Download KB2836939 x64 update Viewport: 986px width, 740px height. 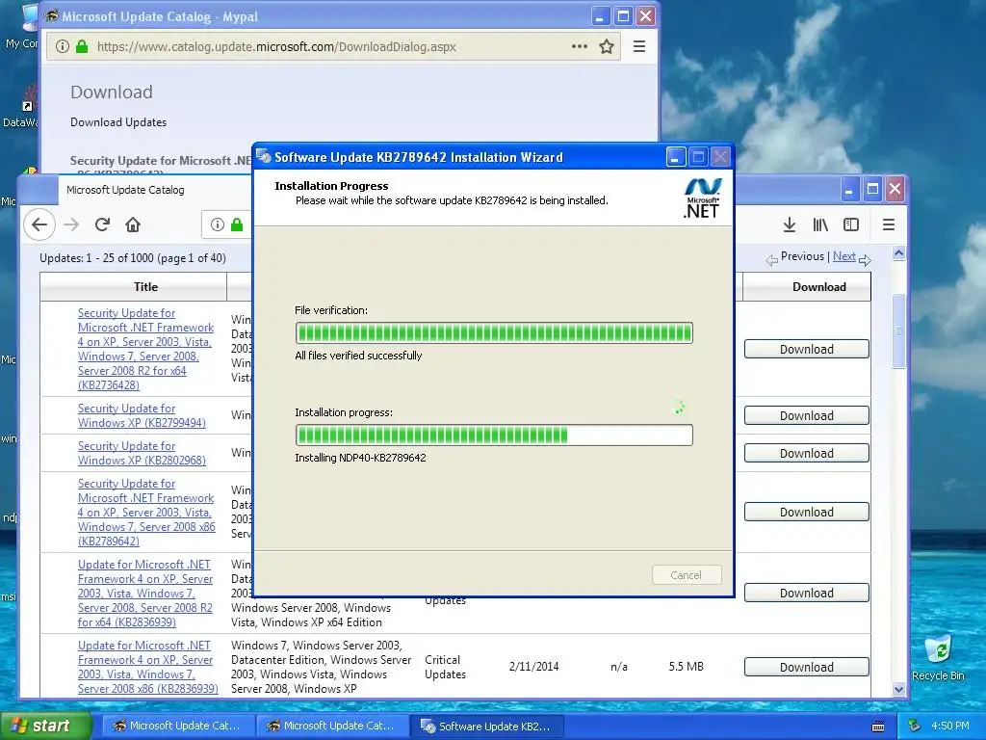tap(807, 594)
